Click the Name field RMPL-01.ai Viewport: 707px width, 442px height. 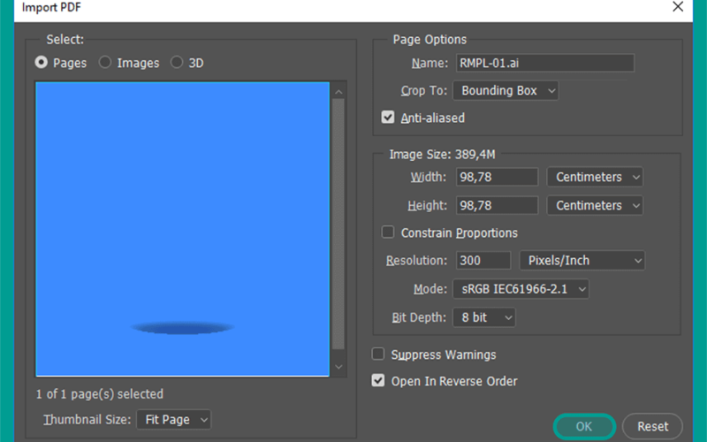pos(545,63)
